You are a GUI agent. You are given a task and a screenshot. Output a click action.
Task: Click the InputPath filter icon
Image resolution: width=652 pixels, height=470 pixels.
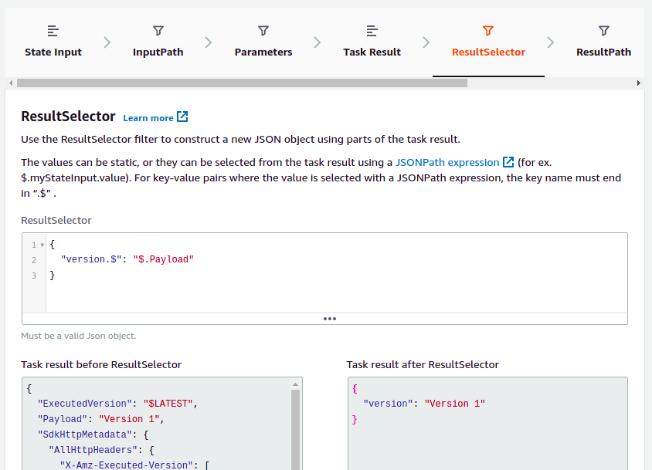coord(158,31)
